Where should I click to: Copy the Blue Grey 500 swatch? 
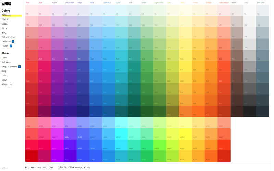pos(262,66)
